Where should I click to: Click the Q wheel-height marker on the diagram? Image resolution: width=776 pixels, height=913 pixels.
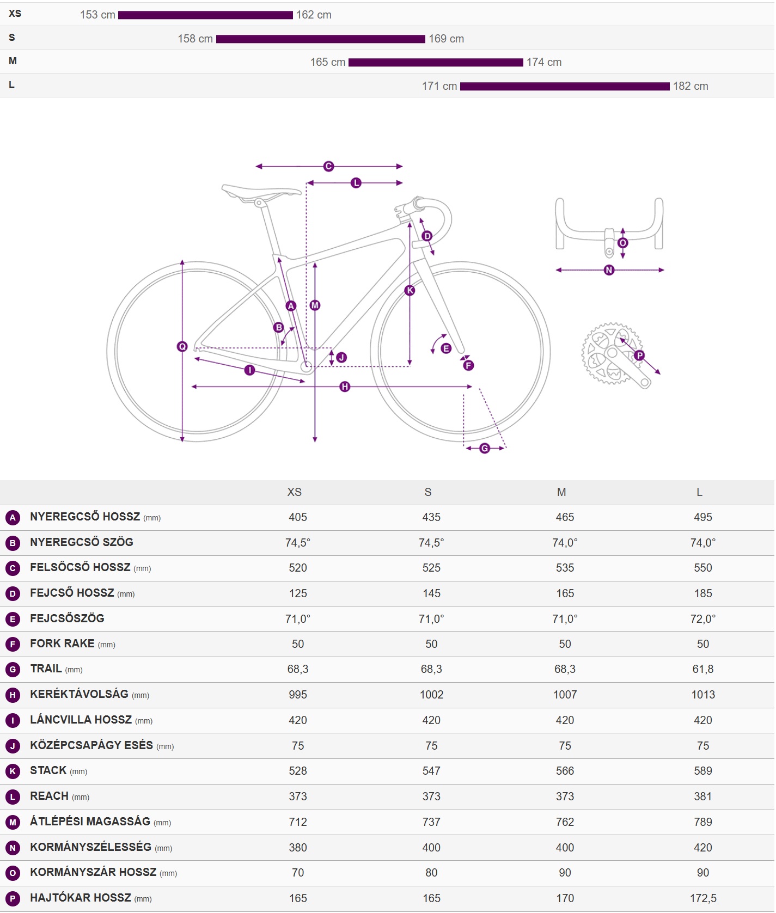[182, 346]
